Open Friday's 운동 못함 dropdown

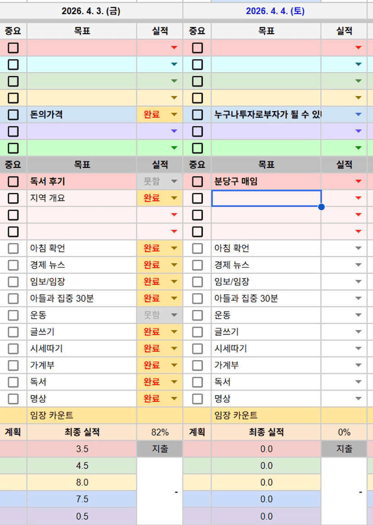click(174, 315)
